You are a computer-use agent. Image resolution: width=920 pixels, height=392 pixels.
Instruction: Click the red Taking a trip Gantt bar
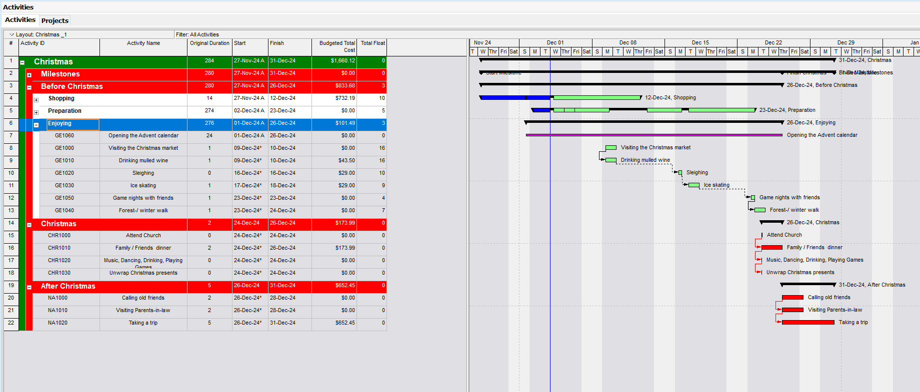tap(807, 323)
